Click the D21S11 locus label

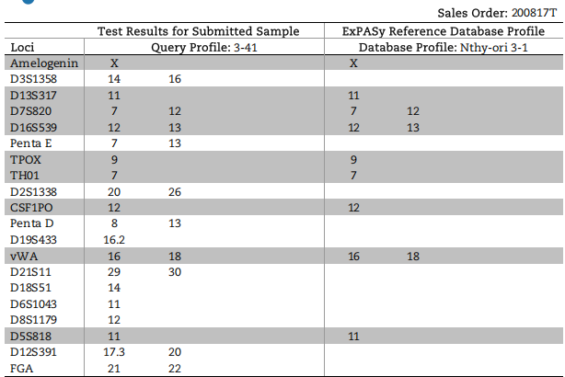[30, 271]
